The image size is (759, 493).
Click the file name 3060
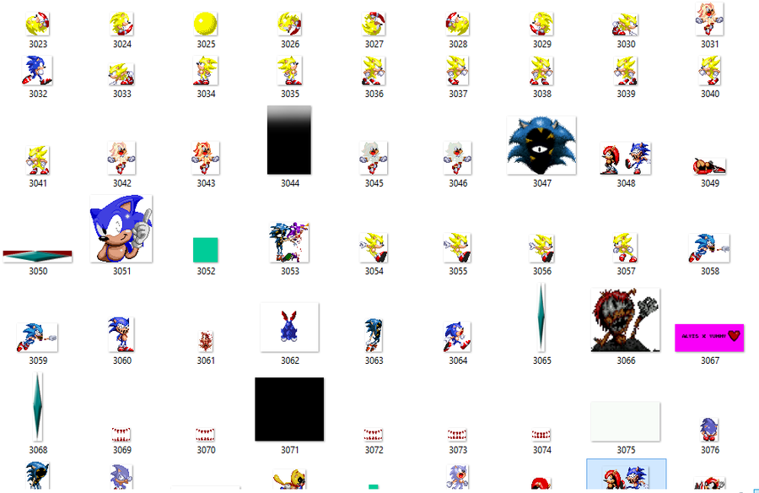[x=121, y=360]
